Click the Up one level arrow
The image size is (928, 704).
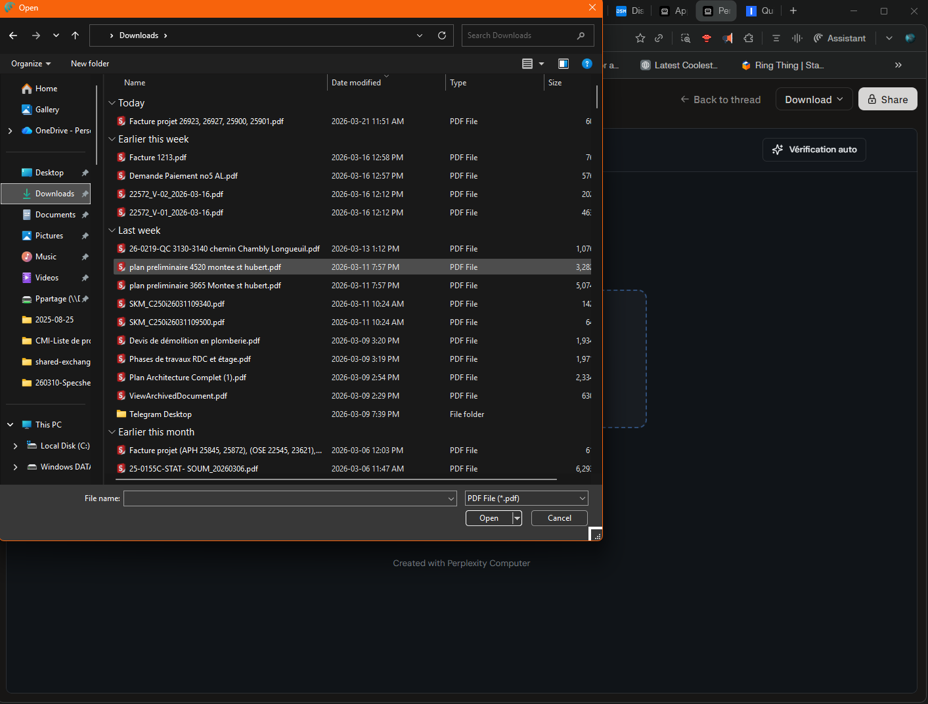point(76,35)
